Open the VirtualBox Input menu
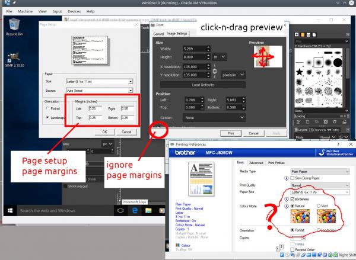This screenshot has width=356, height=260. [x=57, y=11]
